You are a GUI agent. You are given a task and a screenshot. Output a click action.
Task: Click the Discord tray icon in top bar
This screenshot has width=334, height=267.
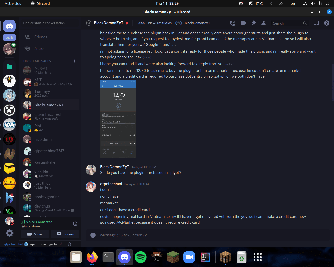tap(241, 3)
